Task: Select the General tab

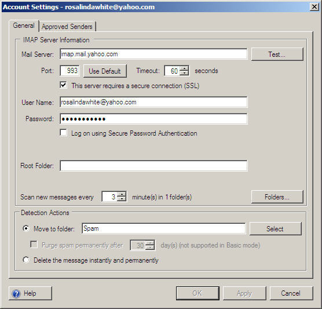Action: [24, 26]
